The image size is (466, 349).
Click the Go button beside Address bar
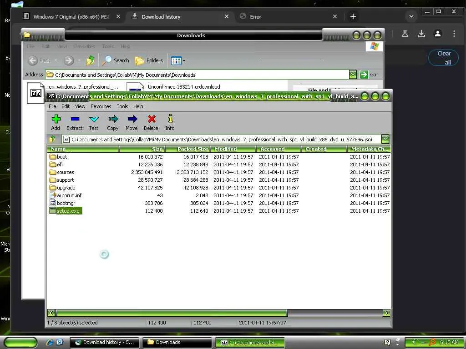coord(368,75)
